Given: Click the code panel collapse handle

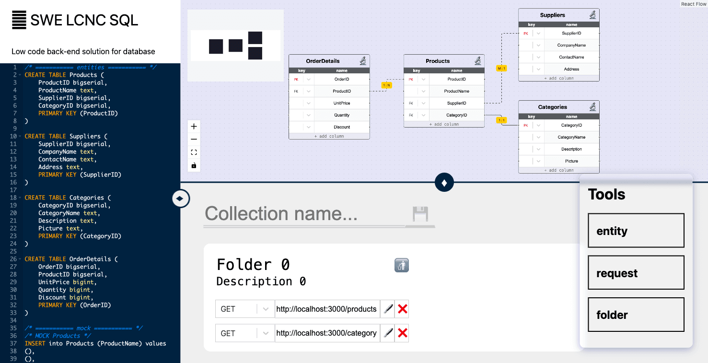Looking at the screenshot, I should point(181,198).
